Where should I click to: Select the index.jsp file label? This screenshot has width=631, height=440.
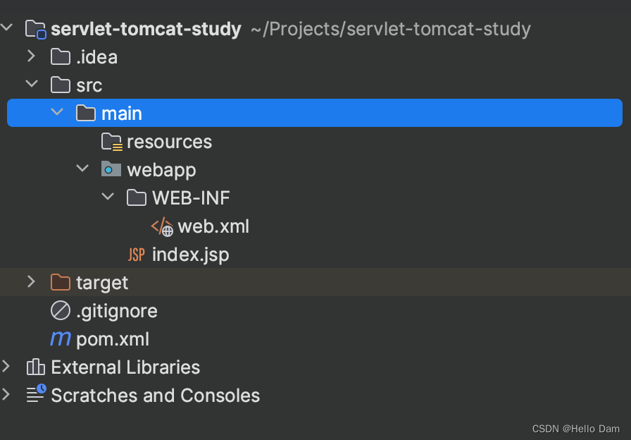pos(191,255)
